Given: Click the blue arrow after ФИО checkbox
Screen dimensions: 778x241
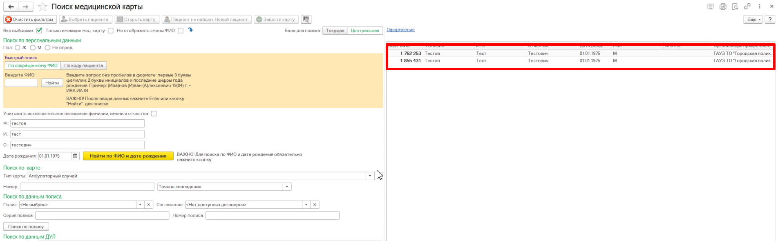Looking at the screenshot, I should click(190, 30).
